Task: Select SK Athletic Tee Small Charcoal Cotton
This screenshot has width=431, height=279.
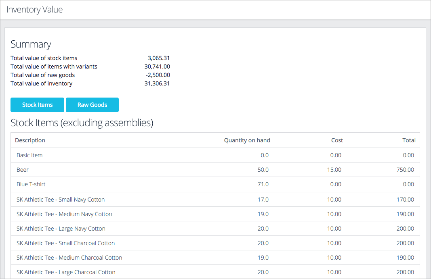Action: [x=65, y=243]
